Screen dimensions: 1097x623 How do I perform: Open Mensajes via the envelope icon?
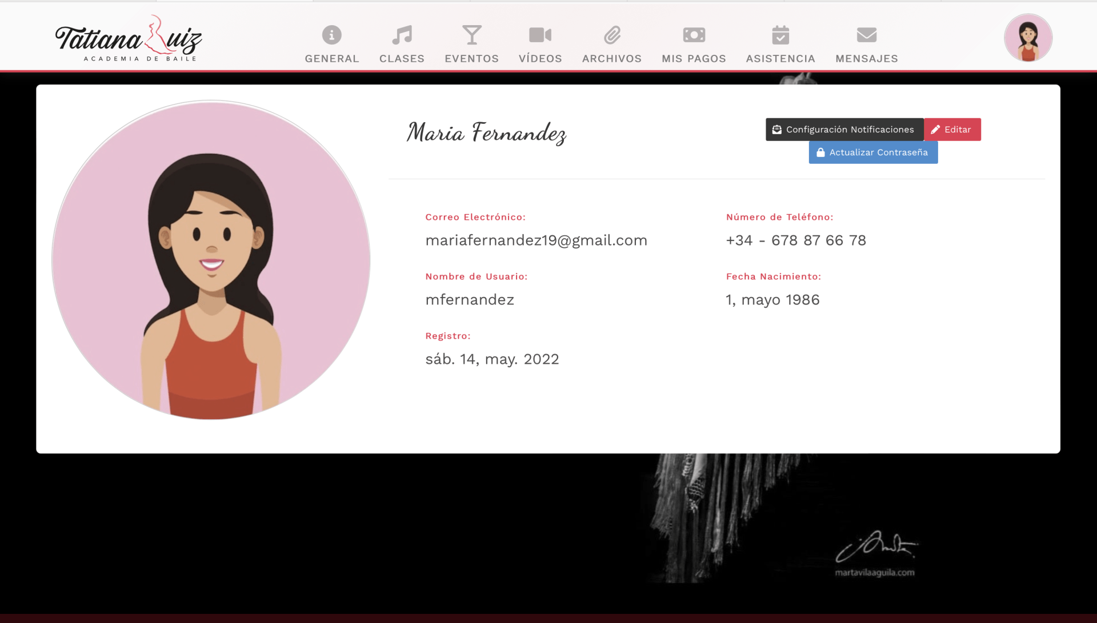(866, 35)
